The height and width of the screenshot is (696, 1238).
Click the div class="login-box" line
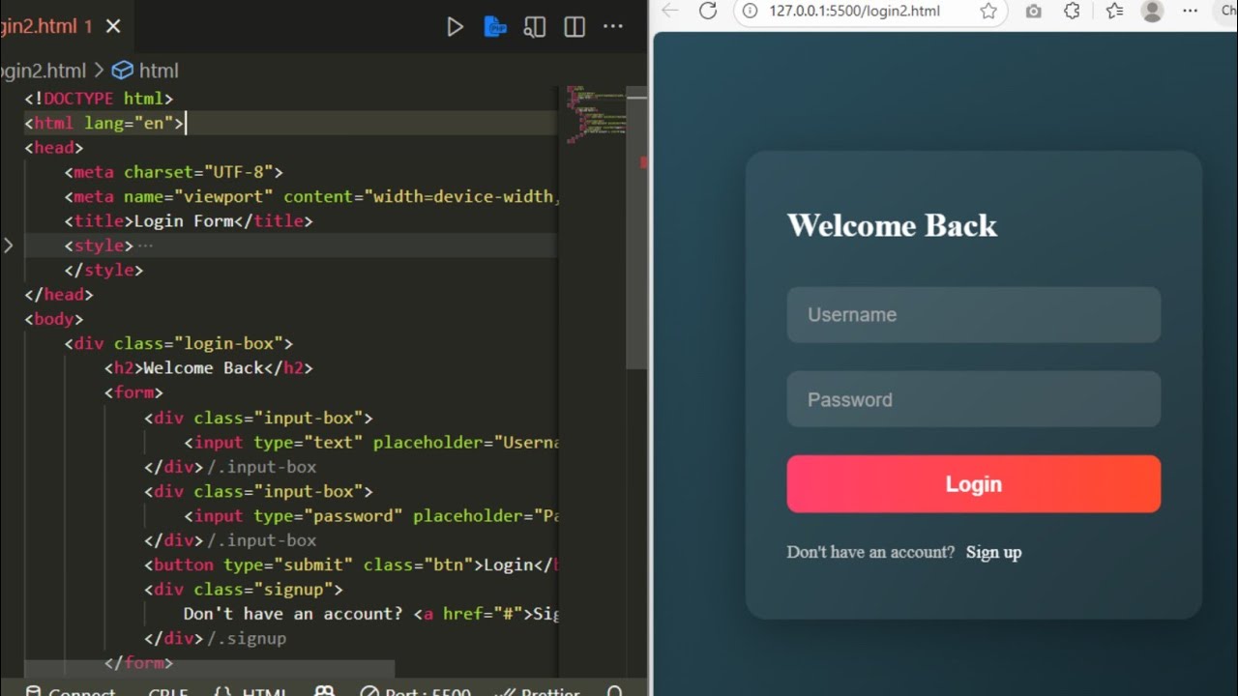point(179,344)
